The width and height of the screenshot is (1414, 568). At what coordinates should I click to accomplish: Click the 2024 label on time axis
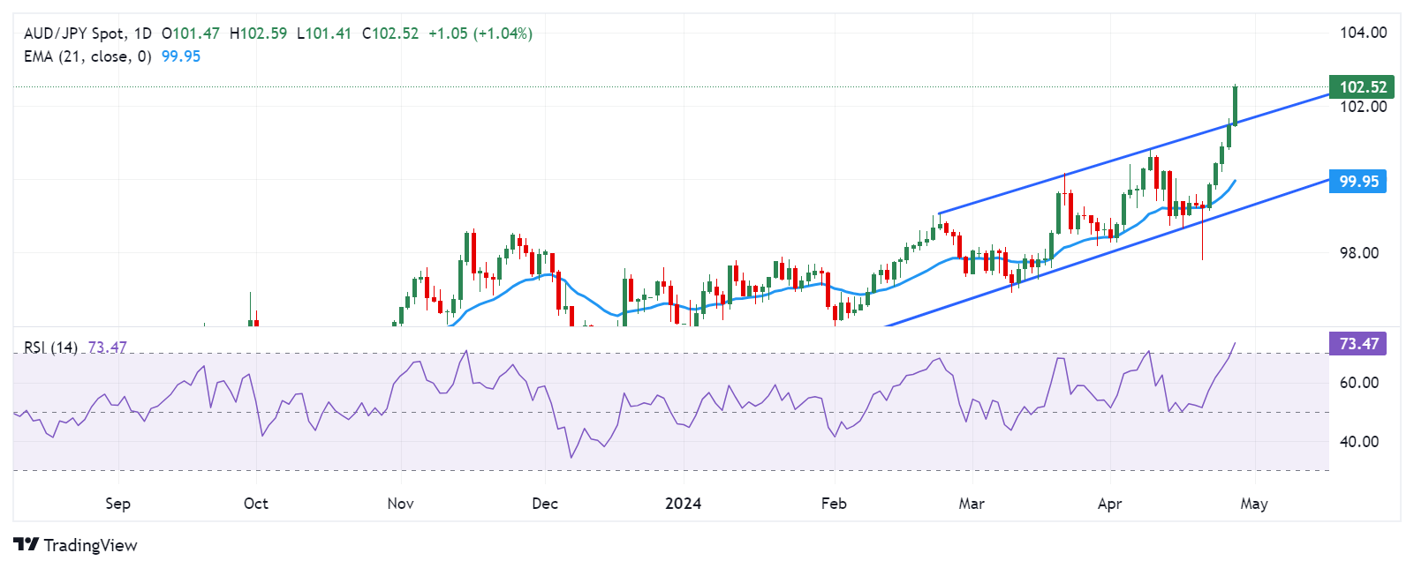pyautogui.click(x=683, y=504)
